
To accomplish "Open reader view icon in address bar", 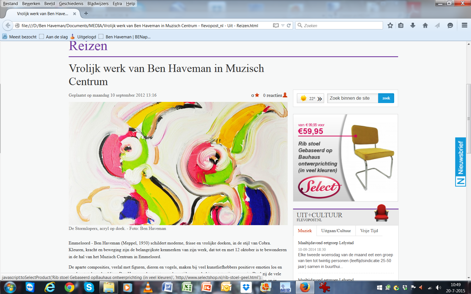I will [x=276, y=25].
